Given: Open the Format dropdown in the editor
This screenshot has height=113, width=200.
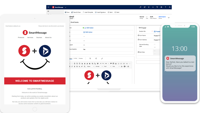Looking at the screenshot, I should (99, 66).
